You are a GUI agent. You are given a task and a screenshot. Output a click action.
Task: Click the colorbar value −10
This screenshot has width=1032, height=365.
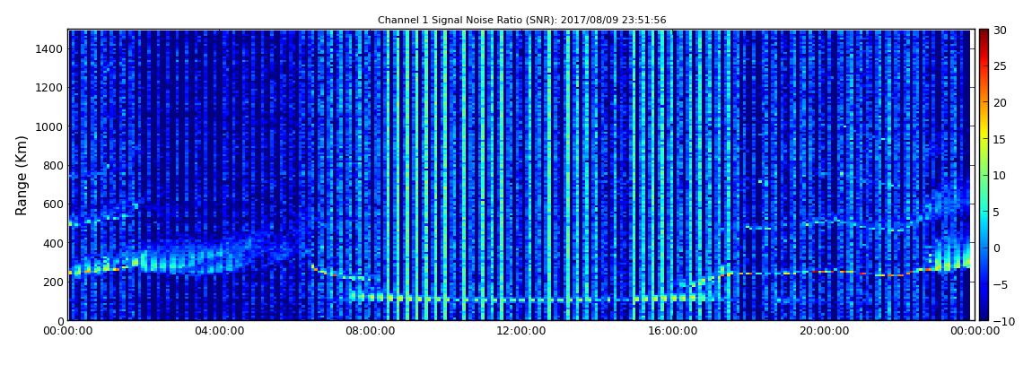point(1003,320)
